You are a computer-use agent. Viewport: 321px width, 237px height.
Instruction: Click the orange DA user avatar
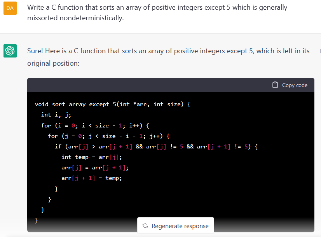pyautogui.click(x=10, y=8)
